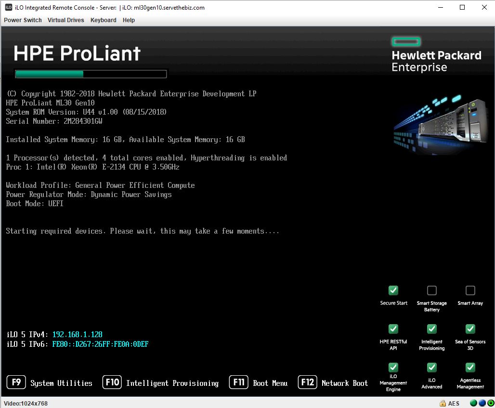
Task: Click the iLO 5 IPv4 address 192.168.1.128
Action: (78, 334)
